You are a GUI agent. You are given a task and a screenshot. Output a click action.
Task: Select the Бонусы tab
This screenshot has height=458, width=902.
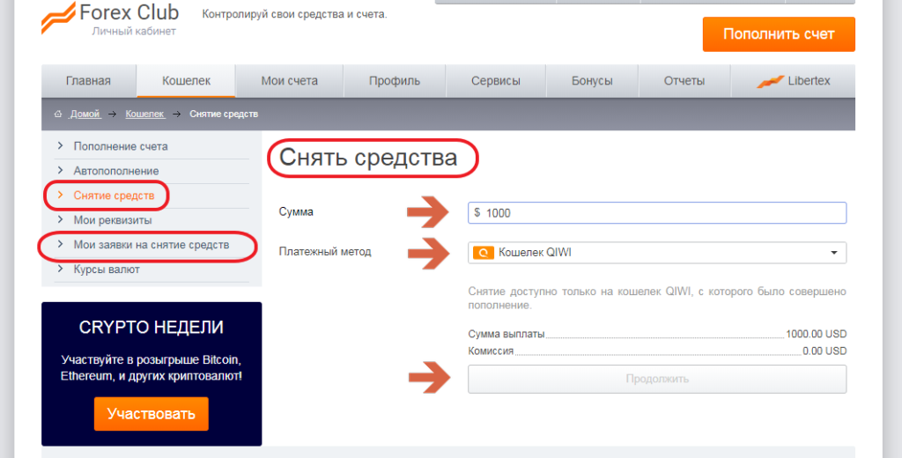click(592, 81)
